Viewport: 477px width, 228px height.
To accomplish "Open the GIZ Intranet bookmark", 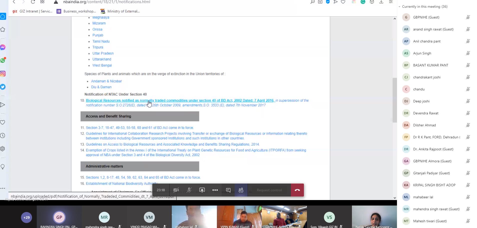I will click(x=33, y=11).
